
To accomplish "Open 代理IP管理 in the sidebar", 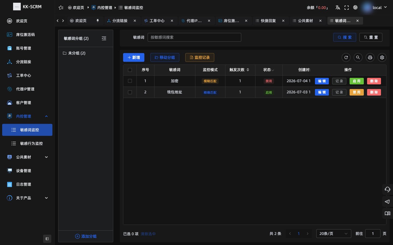I will click(27, 89).
